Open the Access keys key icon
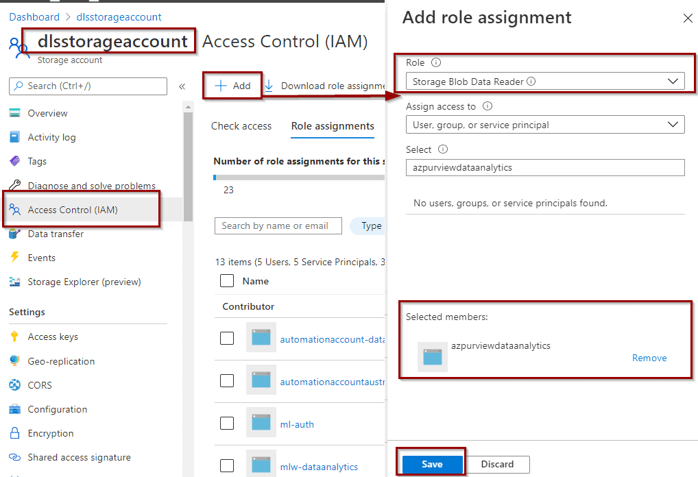698x477 pixels. 14,337
